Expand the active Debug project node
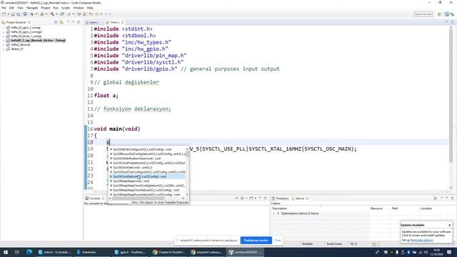The width and height of the screenshot is (457, 257). coord(4,41)
